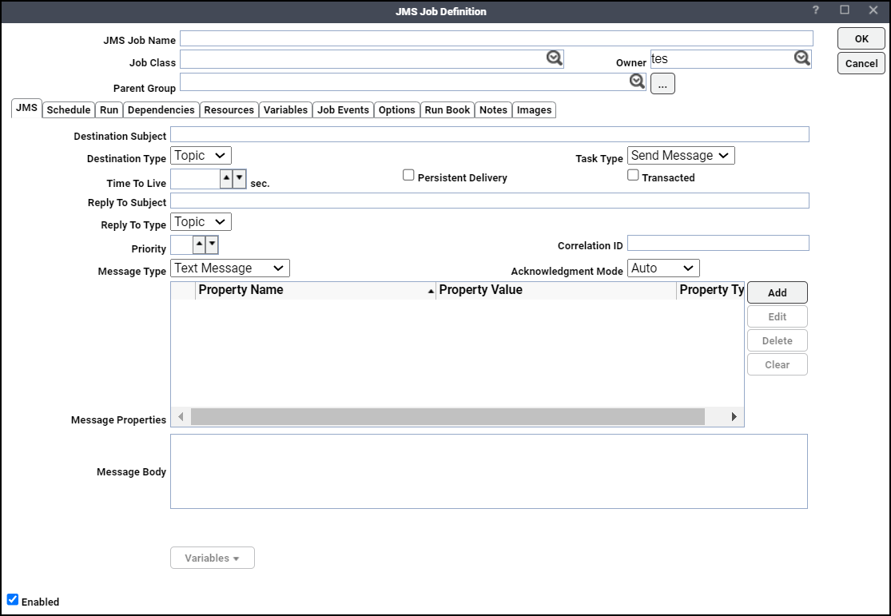Sort by Property Name column header
Image resolution: width=891 pixels, height=616 pixels.
(316, 290)
